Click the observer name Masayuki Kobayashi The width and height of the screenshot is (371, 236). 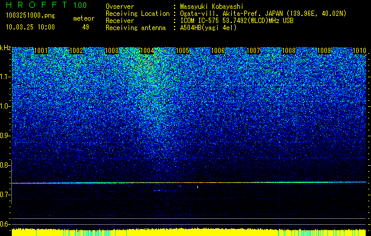tap(212, 6)
